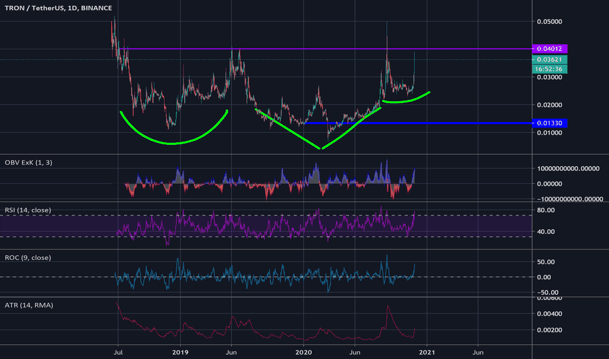Select the large green rounded-bottom curve drawing

171,144
